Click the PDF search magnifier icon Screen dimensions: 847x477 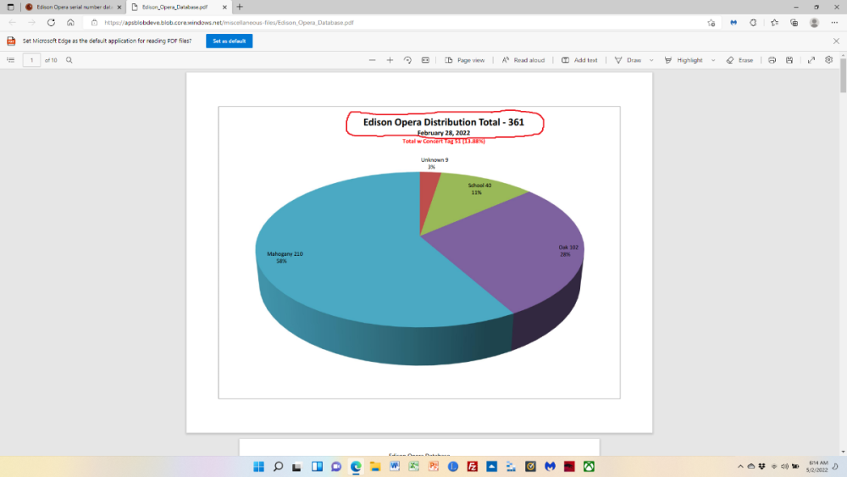[69, 60]
